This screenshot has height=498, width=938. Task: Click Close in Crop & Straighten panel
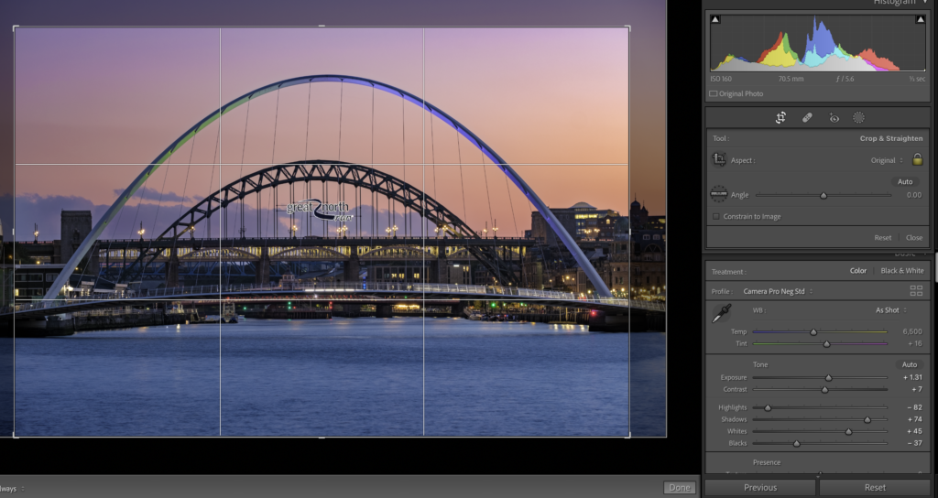[x=913, y=237]
